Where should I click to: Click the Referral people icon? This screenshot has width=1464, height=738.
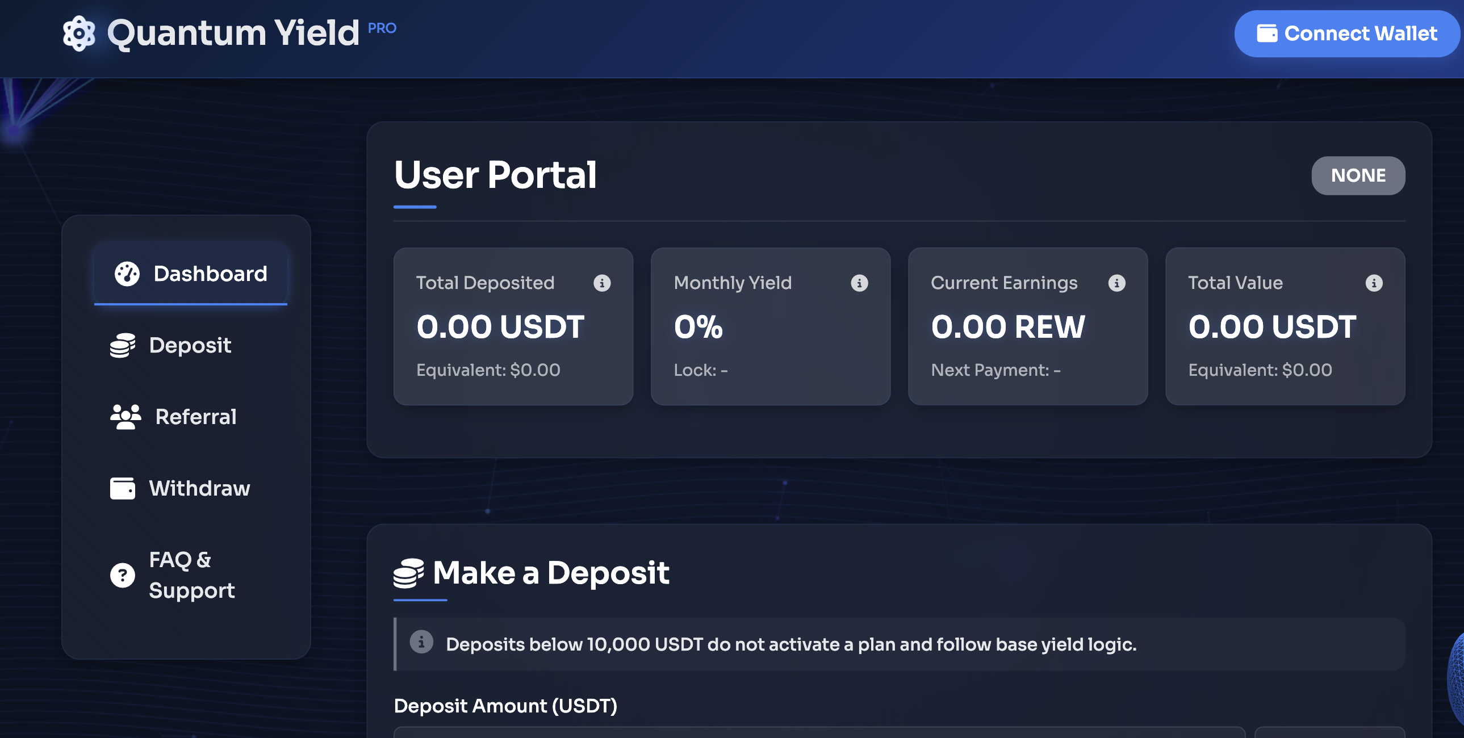tap(126, 417)
